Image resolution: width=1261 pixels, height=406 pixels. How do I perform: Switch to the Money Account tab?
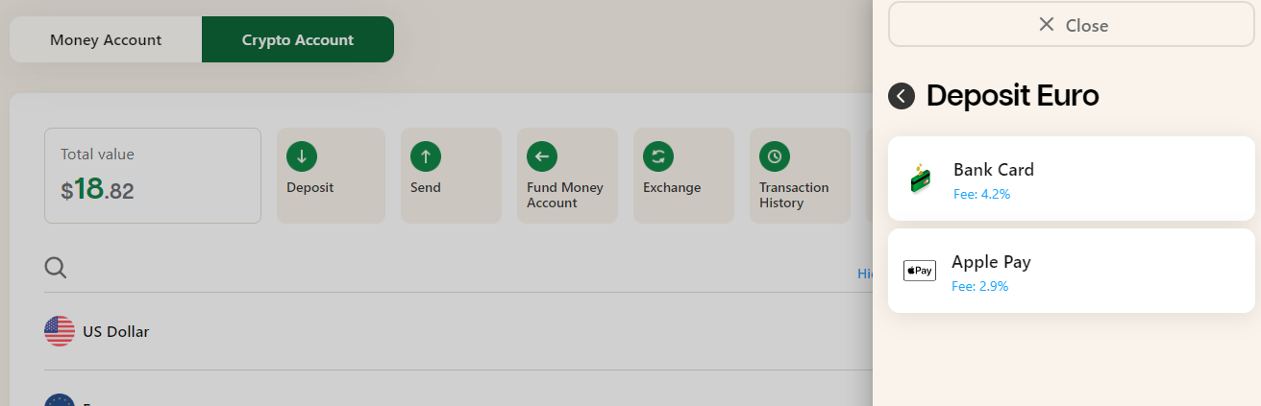coord(106,39)
